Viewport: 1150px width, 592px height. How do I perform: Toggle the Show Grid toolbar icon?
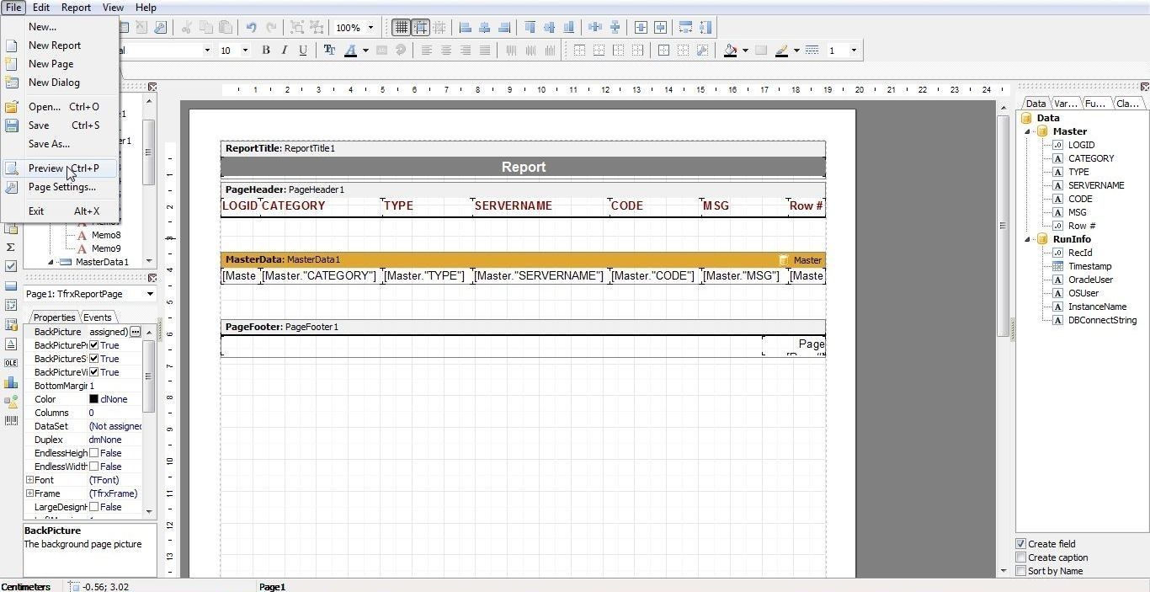pos(402,27)
